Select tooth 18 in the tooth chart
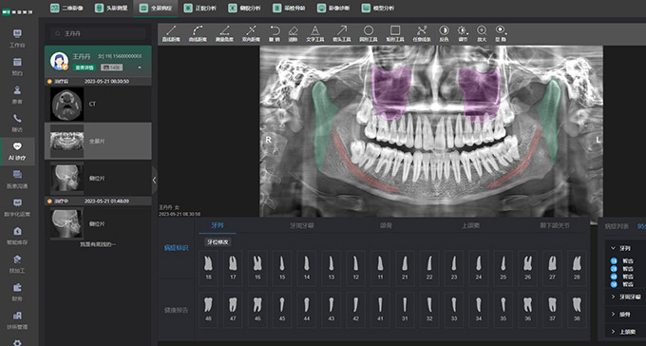This screenshot has height=346, width=646. coord(208,268)
